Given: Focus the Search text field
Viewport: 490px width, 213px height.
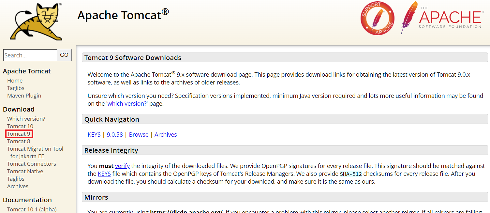Looking at the screenshot, I should click(30, 55).
